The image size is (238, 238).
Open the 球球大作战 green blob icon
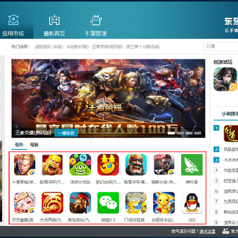(80, 165)
